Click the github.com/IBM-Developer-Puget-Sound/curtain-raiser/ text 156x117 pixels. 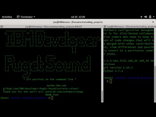[x=41, y=89]
